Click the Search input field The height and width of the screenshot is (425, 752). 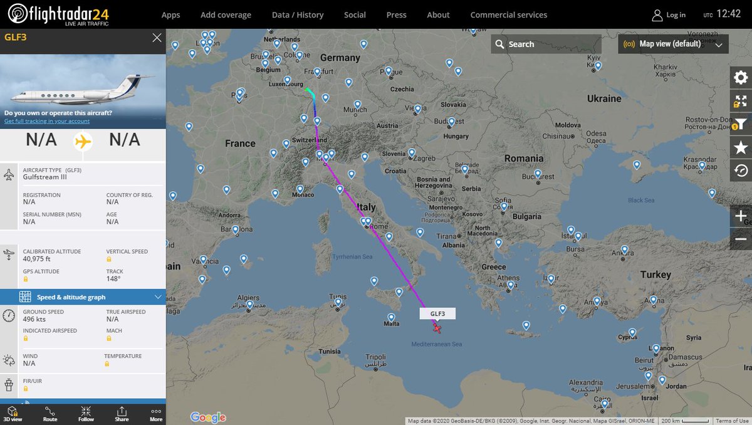pyautogui.click(x=546, y=44)
